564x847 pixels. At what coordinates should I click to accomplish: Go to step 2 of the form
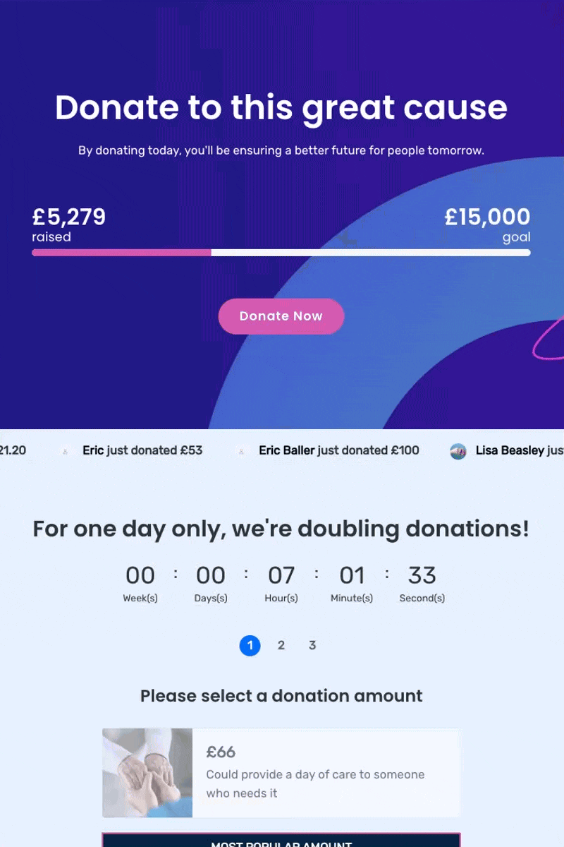[281, 645]
